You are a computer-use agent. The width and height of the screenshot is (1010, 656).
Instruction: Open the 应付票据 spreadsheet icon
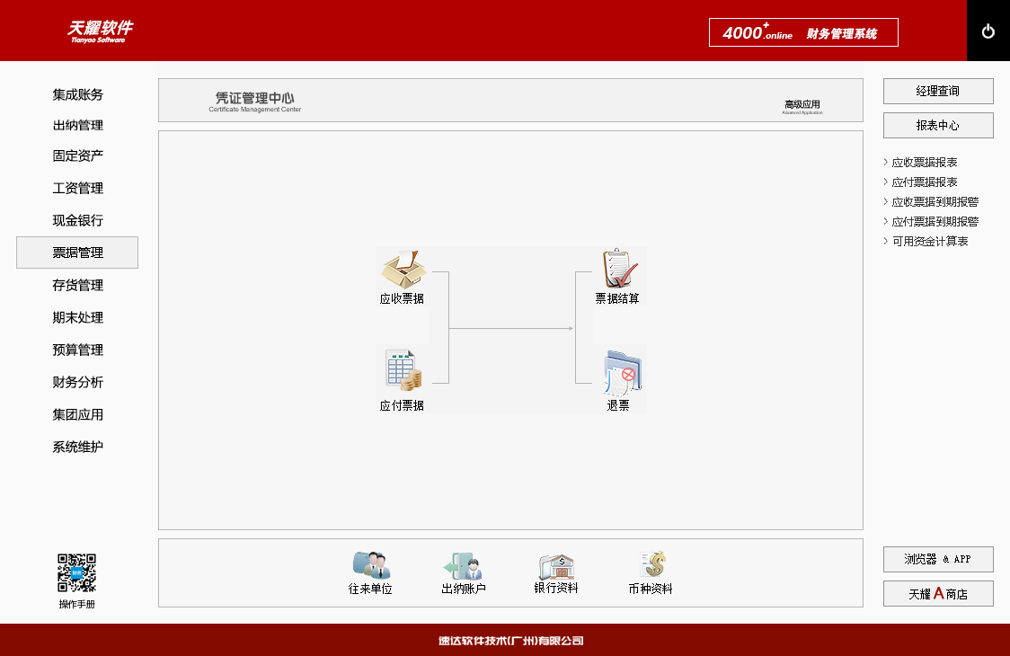pyautogui.click(x=402, y=369)
